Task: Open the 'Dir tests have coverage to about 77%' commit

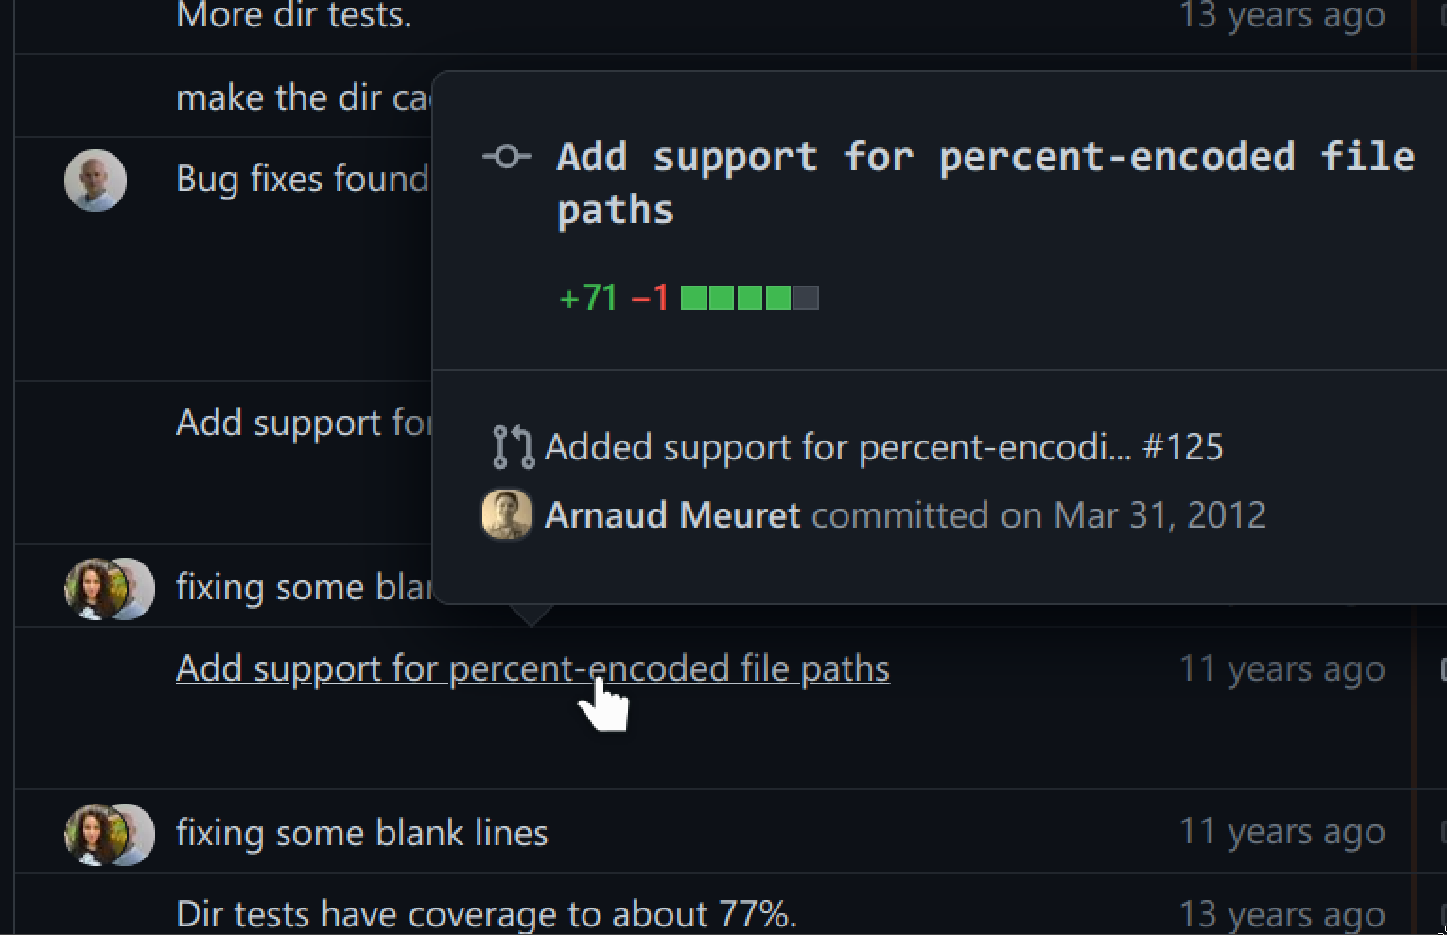Action: click(x=486, y=913)
